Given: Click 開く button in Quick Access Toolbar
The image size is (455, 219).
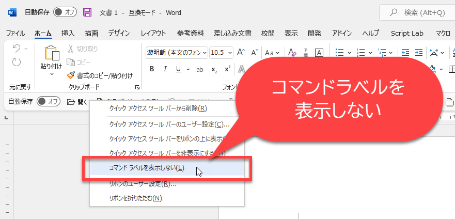Looking at the screenshot, I should click(77, 102).
